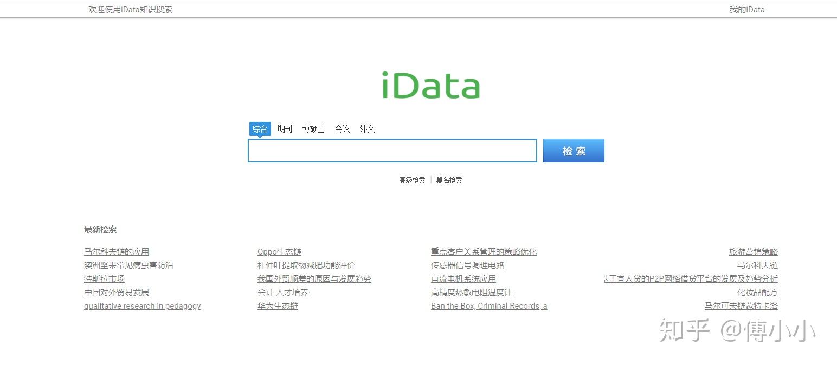Screen dimensions: 837x365
Task: Open recent search 杜仲叶提取物减肥功能评价
Action: (306, 265)
